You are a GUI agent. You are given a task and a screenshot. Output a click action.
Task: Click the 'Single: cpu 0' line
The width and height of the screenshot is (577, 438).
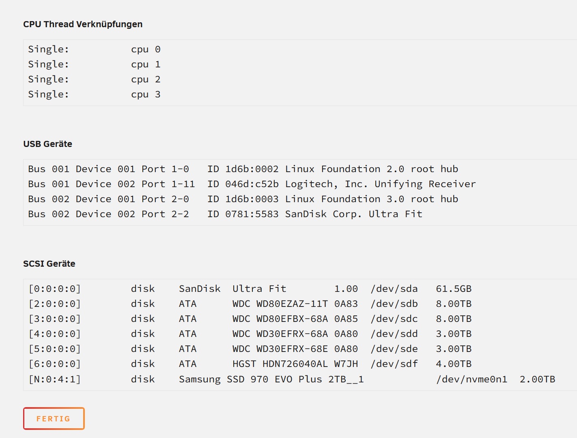94,50
